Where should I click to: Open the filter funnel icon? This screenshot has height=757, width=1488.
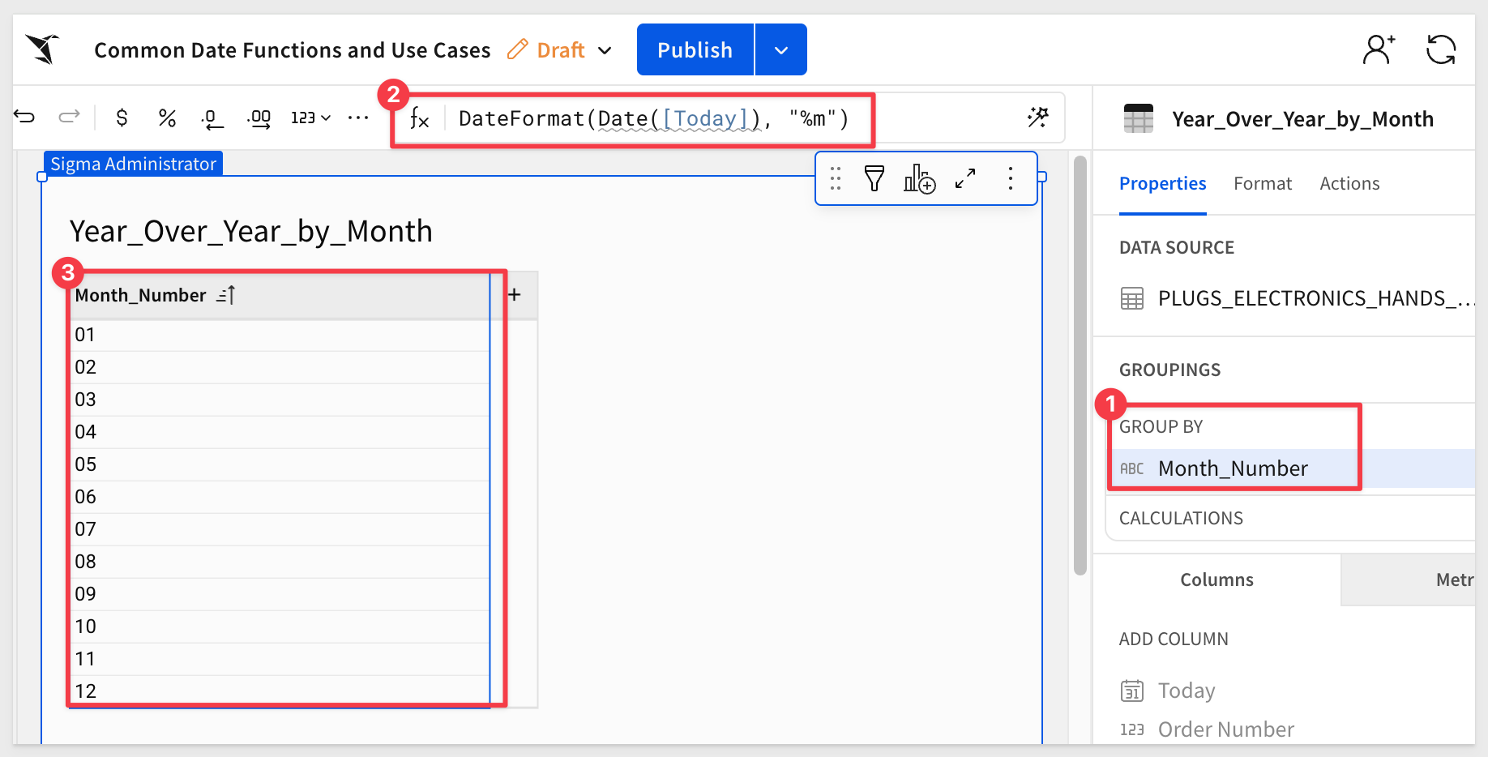874,178
